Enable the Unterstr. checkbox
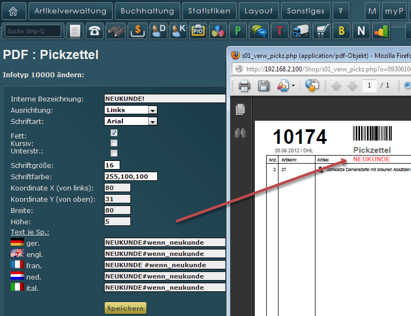The image size is (411, 316). click(114, 153)
